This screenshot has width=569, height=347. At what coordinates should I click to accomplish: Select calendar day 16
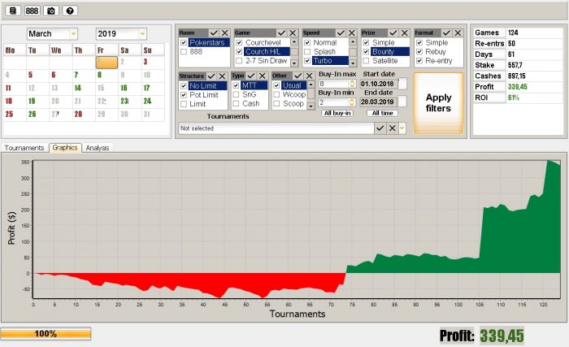[x=124, y=89]
